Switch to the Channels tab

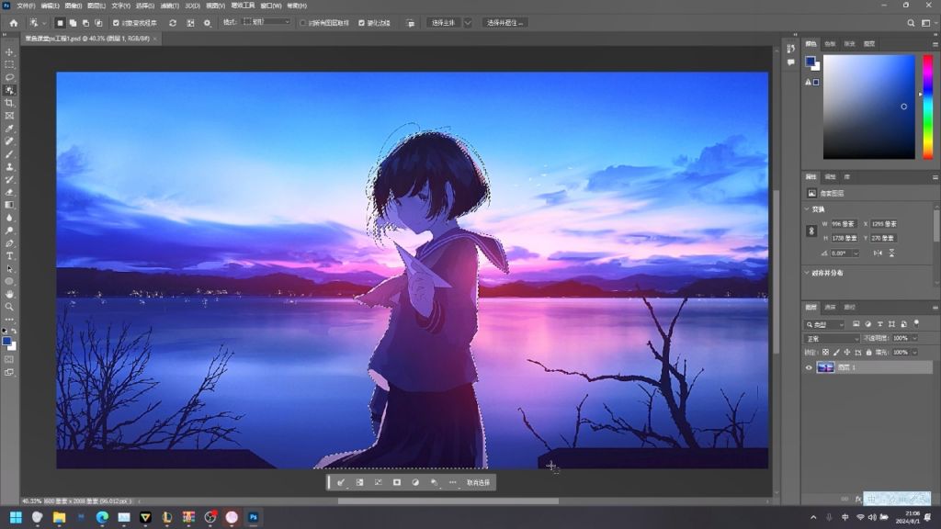point(830,307)
